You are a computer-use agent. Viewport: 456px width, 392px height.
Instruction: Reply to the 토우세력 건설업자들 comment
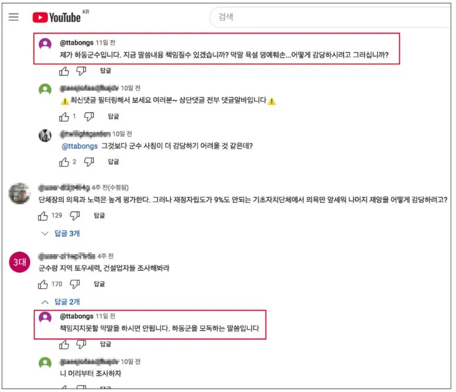point(99,284)
